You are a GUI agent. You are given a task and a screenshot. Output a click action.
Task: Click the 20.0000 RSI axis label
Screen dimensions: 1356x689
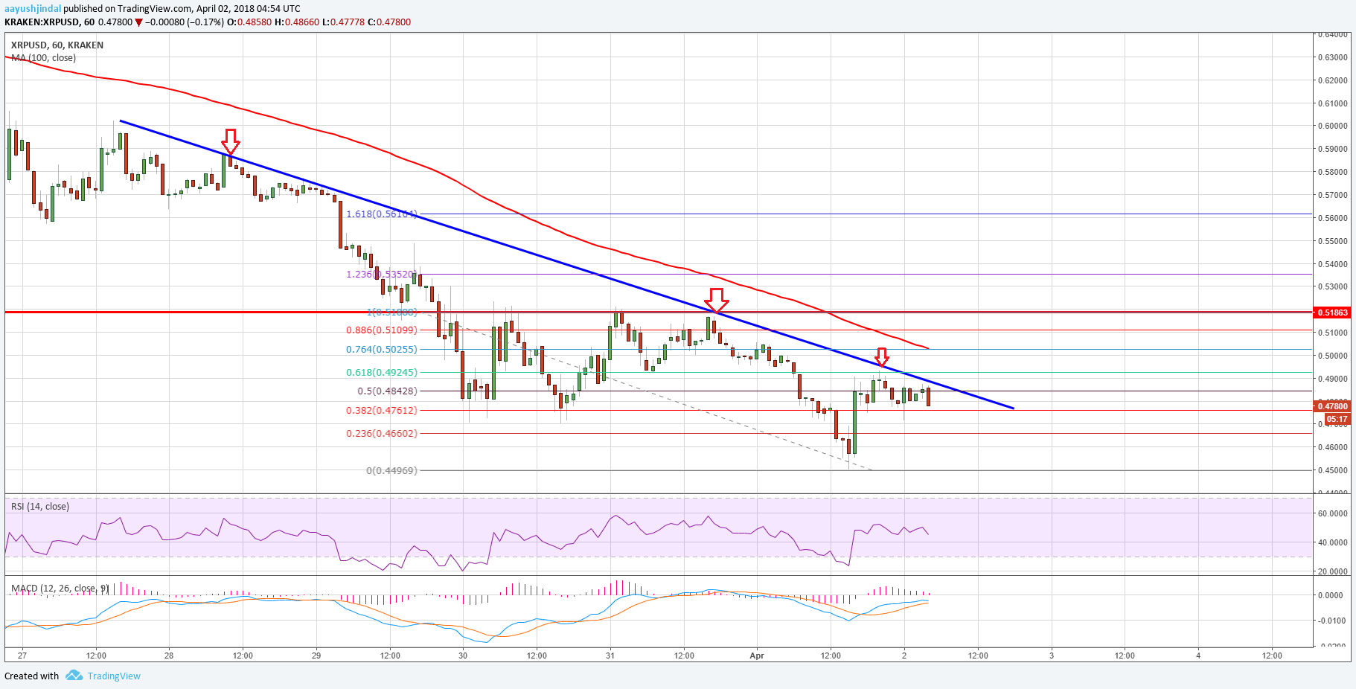[x=1333, y=571]
